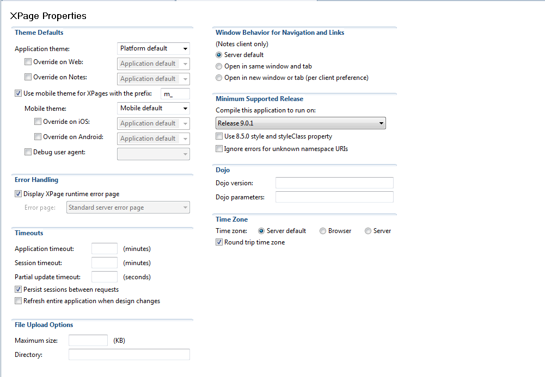This screenshot has width=545, height=377.
Task: Enable Ignore errors for unknown namespace URIs
Action: (x=219, y=149)
